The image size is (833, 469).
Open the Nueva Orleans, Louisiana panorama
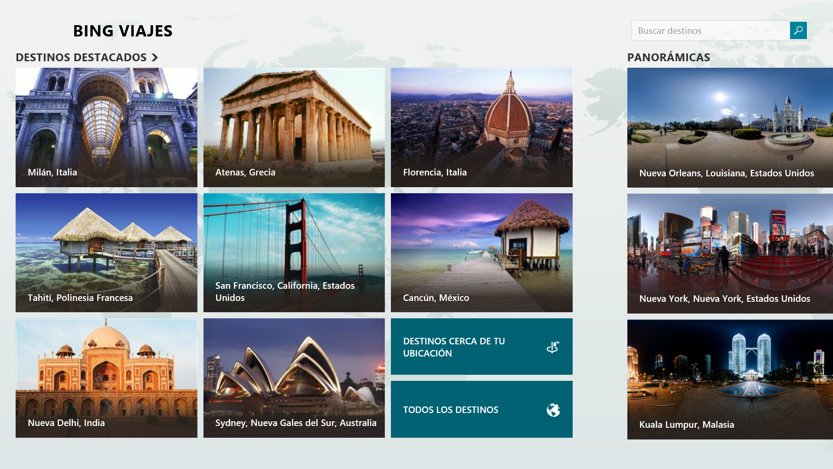[x=730, y=127]
